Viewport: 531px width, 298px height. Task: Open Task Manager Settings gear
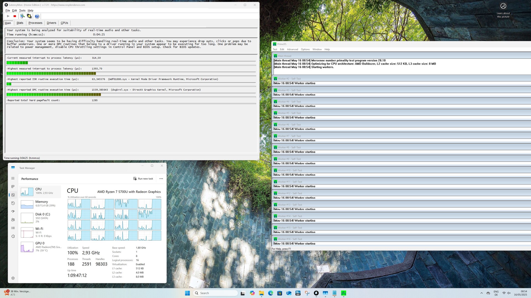click(x=13, y=278)
